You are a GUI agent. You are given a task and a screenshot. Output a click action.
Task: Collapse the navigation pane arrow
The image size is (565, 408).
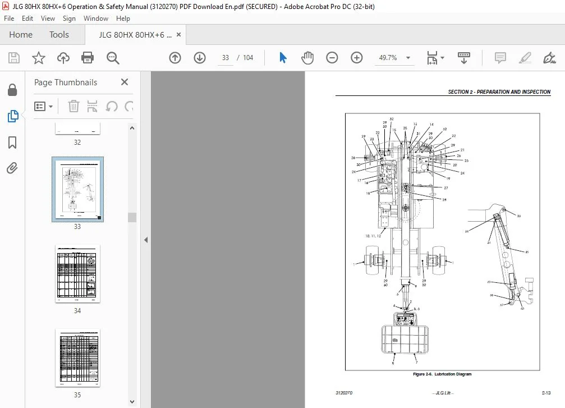(145, 240)
